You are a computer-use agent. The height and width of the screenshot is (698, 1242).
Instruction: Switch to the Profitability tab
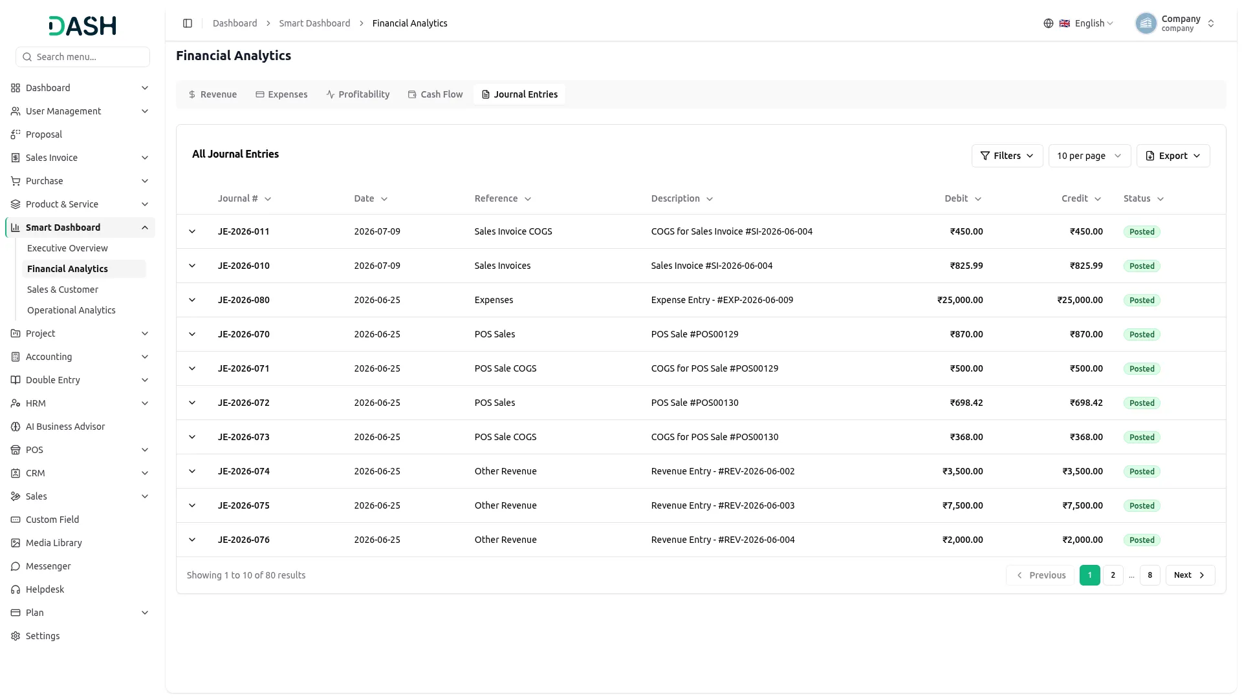click(358, 94)
